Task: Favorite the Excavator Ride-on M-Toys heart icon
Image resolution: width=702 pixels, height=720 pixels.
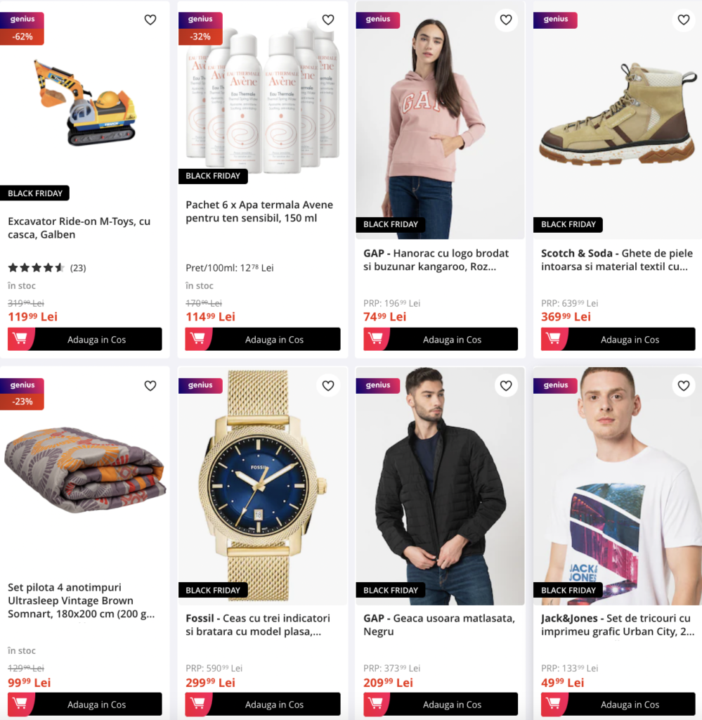Action: (x=150, y=20)
